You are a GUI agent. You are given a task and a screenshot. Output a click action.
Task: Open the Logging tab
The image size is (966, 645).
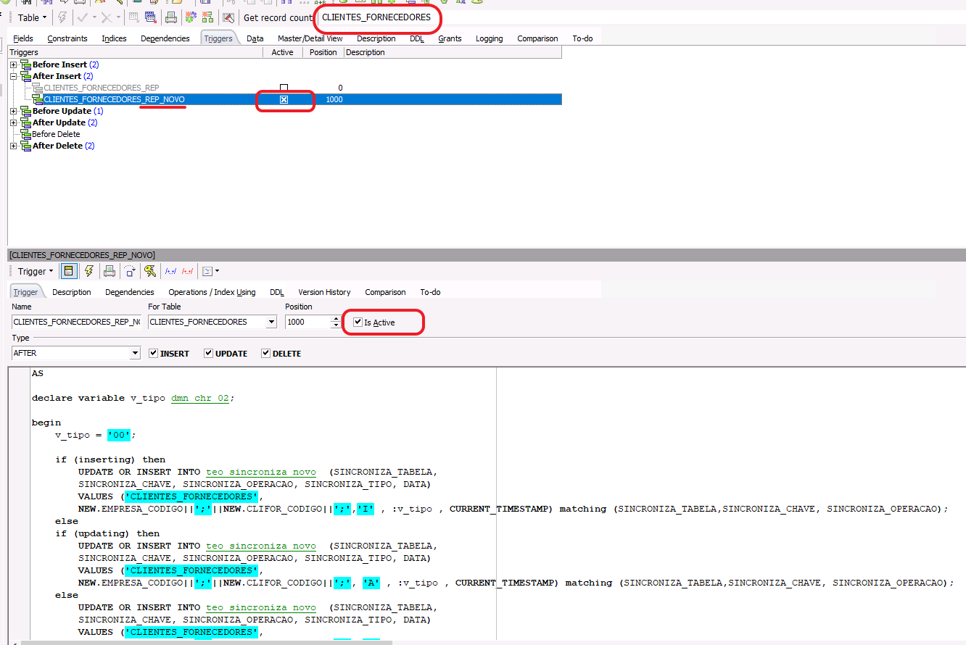(x=490, y=38)
